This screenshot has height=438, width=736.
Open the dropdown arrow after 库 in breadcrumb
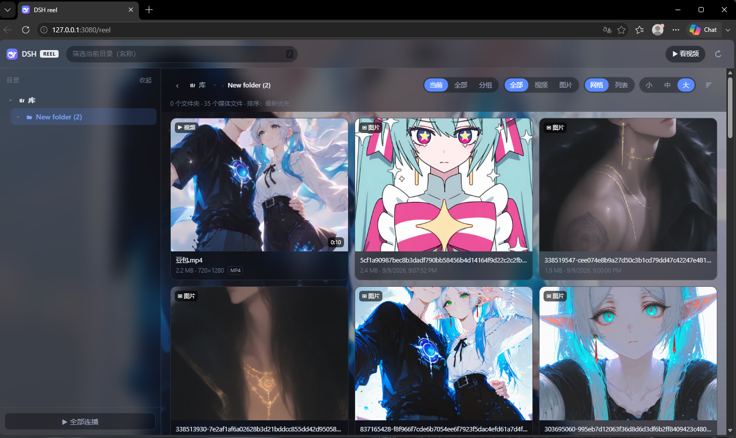(215, 85)
